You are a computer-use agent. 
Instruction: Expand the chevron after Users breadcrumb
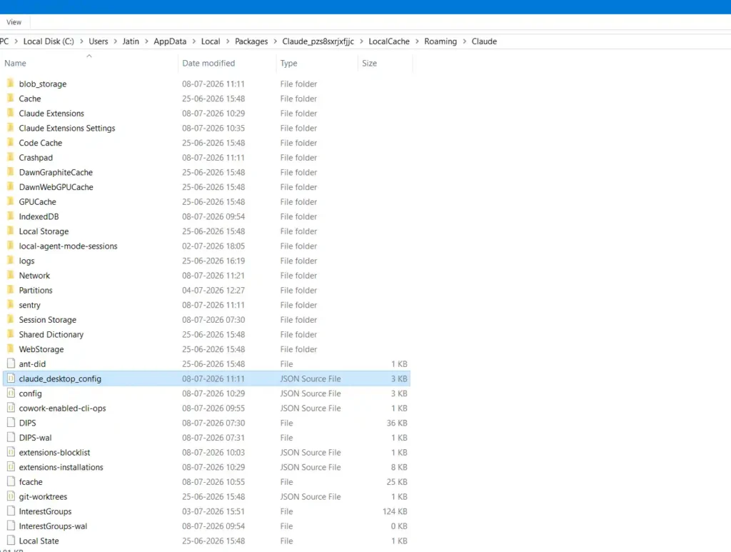[115, 41]
